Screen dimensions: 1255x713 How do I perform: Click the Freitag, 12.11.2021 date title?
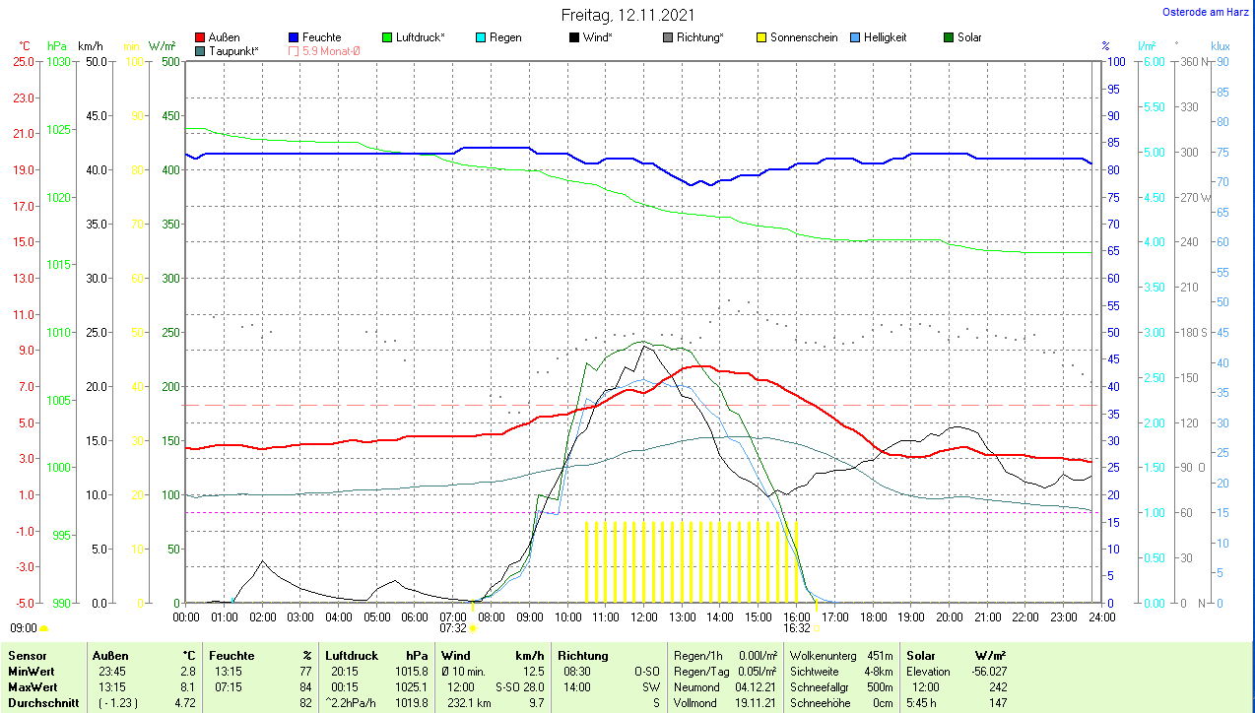coord(627,15)
